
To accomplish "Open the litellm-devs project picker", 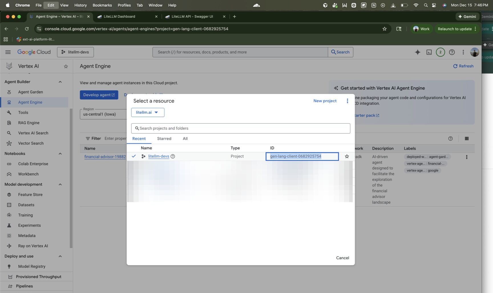I will [x=75, y=52].
